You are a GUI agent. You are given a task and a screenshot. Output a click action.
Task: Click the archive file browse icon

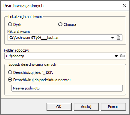pyautogui.click(x=119, y=38)
